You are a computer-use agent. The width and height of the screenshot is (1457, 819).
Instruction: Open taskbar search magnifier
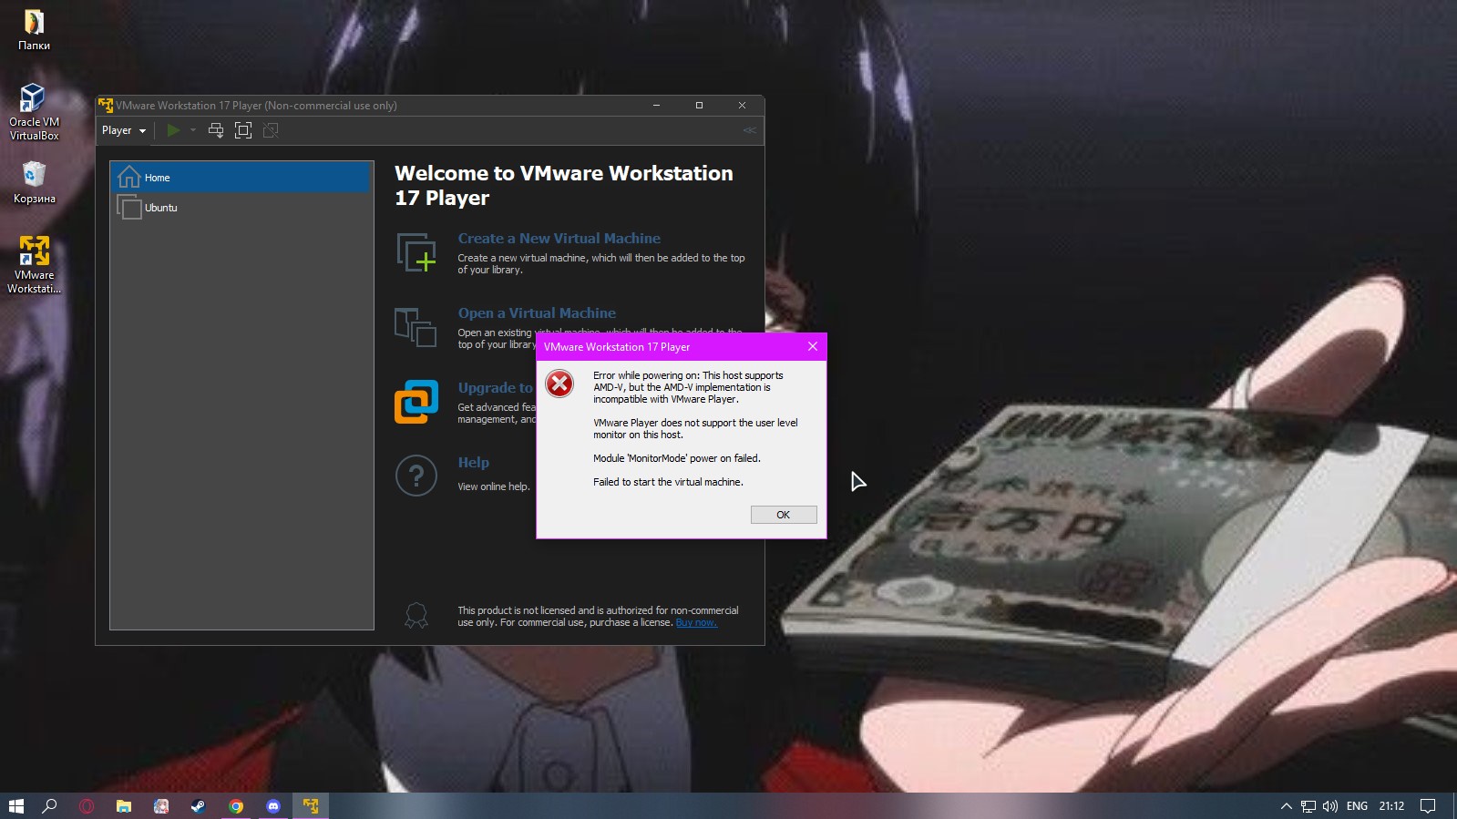pyautogui.click(x=50, y=805)
